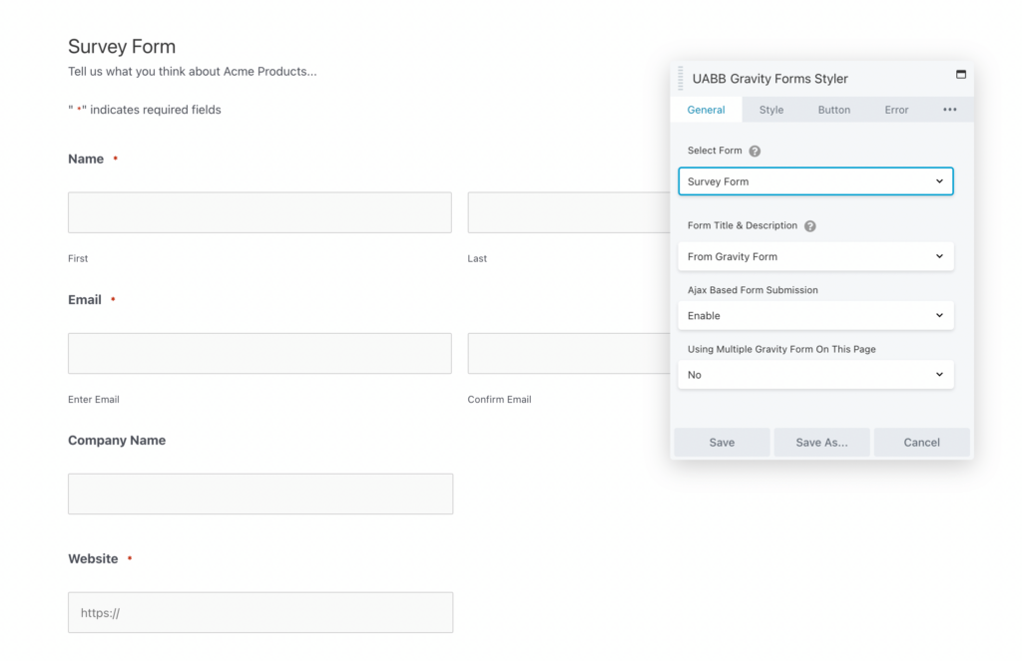Click the Save button
1022x661 pixels.
pos(721,442)
